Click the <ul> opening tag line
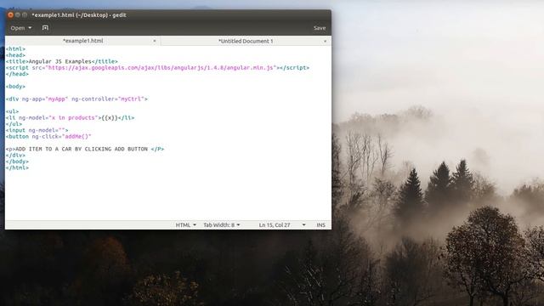The image size is (544, 306). pos(12,111)
